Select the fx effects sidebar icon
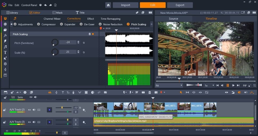This screenshot has width=258, height=136. click(x=5, y=35)
